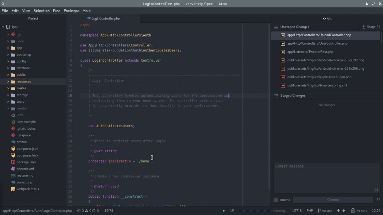Expand the vendor folder

[8, 108]
